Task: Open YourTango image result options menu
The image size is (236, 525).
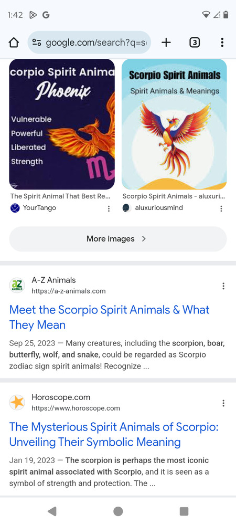Action: 109,208
